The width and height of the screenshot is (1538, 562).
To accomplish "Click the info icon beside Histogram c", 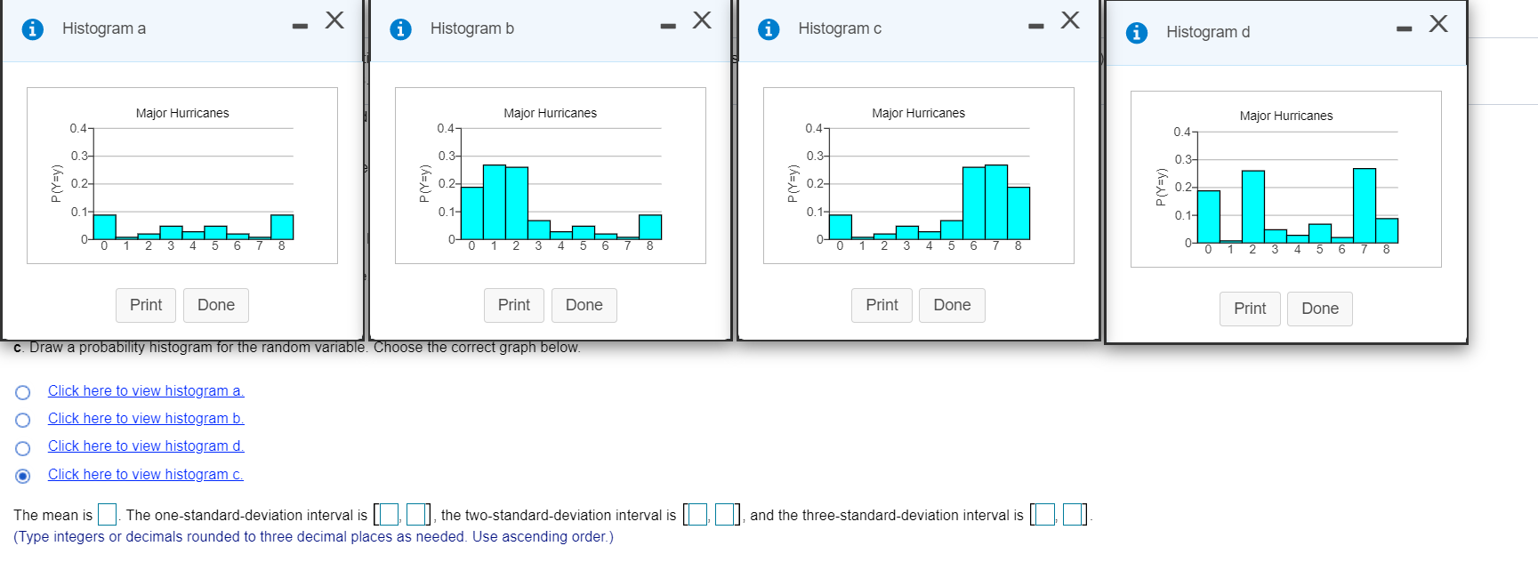I will (x=769, y=29).
